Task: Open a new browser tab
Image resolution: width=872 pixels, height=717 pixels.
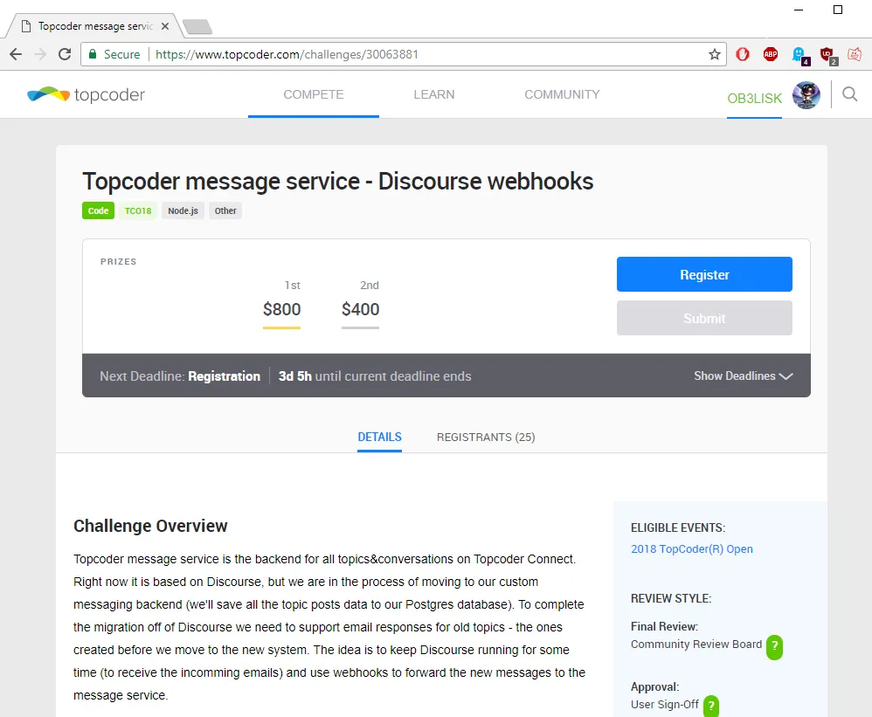Action: coord(197,26)
